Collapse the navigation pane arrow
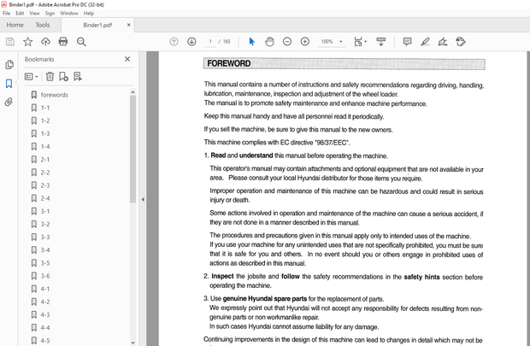This screenshot has height=346, width=530. tap(143, 199)
